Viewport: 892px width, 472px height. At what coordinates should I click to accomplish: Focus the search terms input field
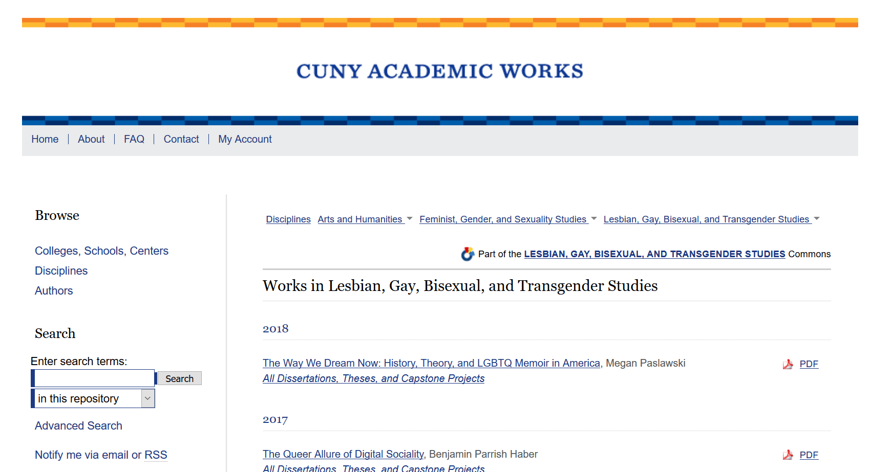94,378
